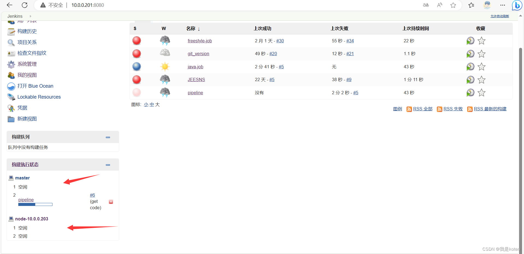The height and width of the screenshot is (254, 524).
Task: Click cloudy weather icon for git_version
Action: [x=165, y=53]
